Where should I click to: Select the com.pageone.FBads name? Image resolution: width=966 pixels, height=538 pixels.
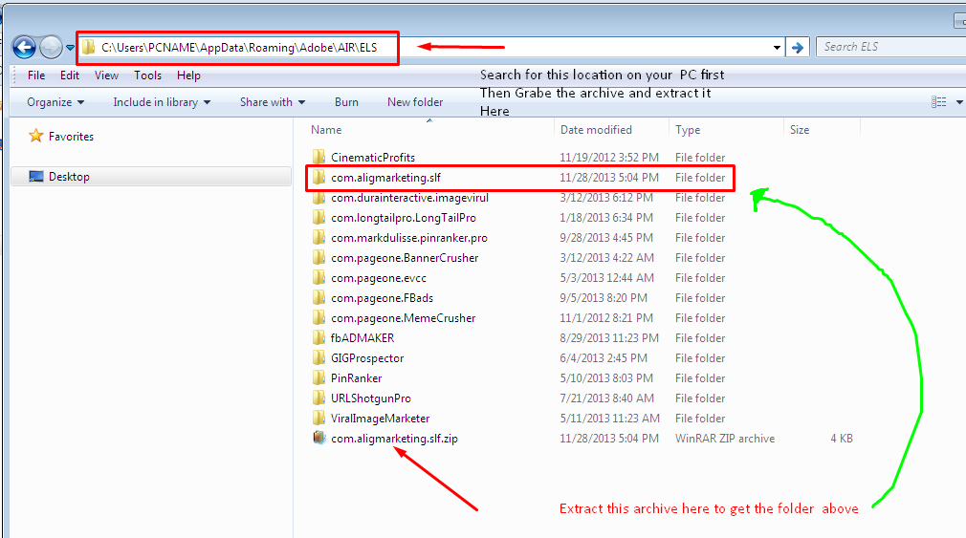click(x=382, y=298)
